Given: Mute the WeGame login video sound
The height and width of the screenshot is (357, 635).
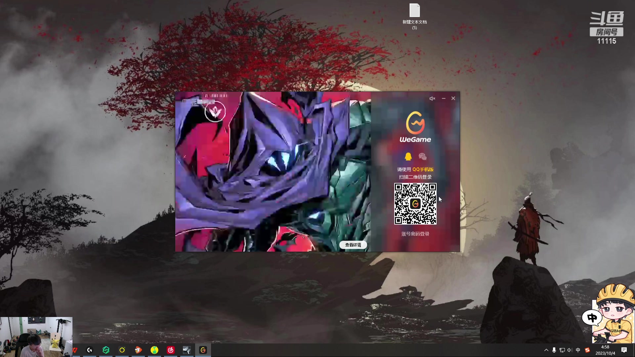Looking at the screenshot, I should click(432, 99).
